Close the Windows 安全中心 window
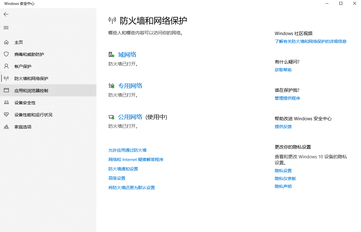This screenshot has height=232, width=361. [x=355, y=3]
